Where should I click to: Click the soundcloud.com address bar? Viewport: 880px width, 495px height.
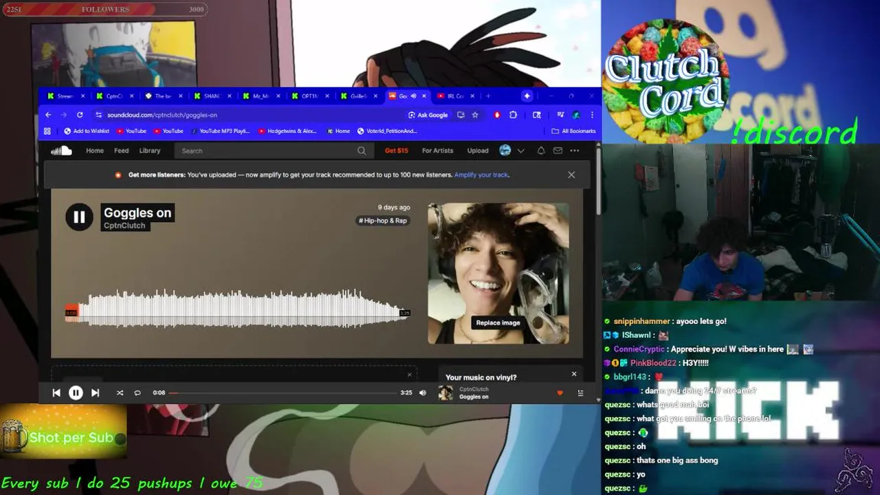click(x=247, y=115)
